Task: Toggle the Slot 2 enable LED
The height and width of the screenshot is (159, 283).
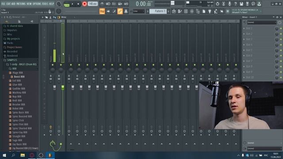Action: coord(281,34)
